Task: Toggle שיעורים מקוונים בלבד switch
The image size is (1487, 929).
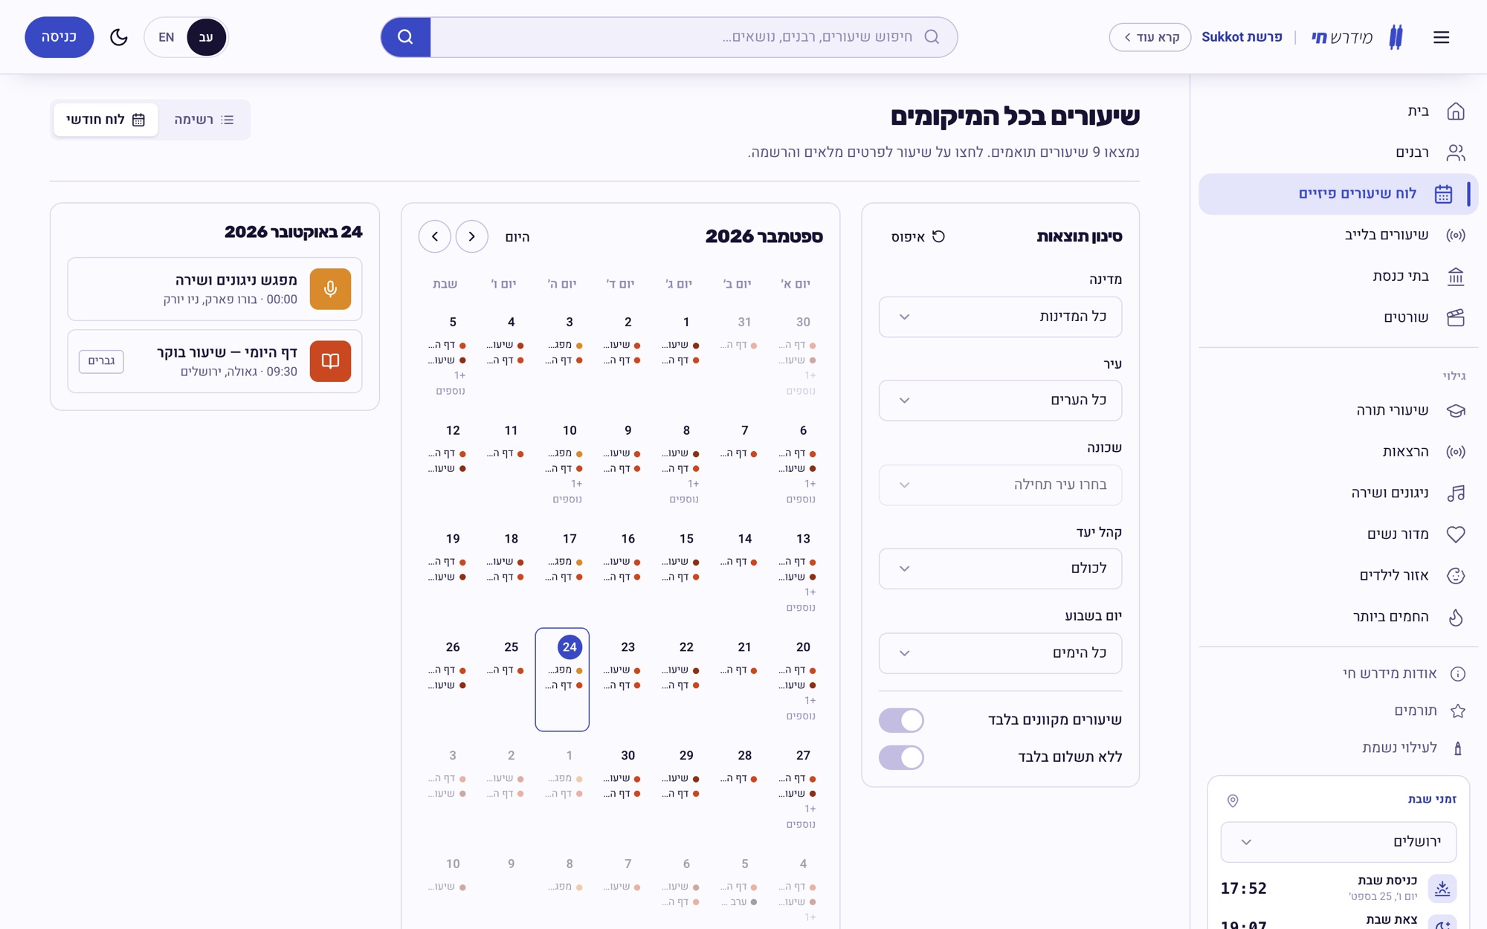Action: tap(901, 719)
